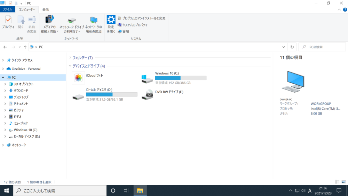
Task: Collapse the PC tree node
Action: [x=3, y=78]
